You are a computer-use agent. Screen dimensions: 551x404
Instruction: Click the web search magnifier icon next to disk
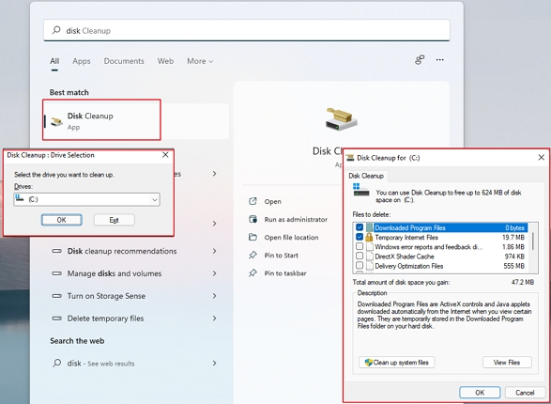click(56, 363)
